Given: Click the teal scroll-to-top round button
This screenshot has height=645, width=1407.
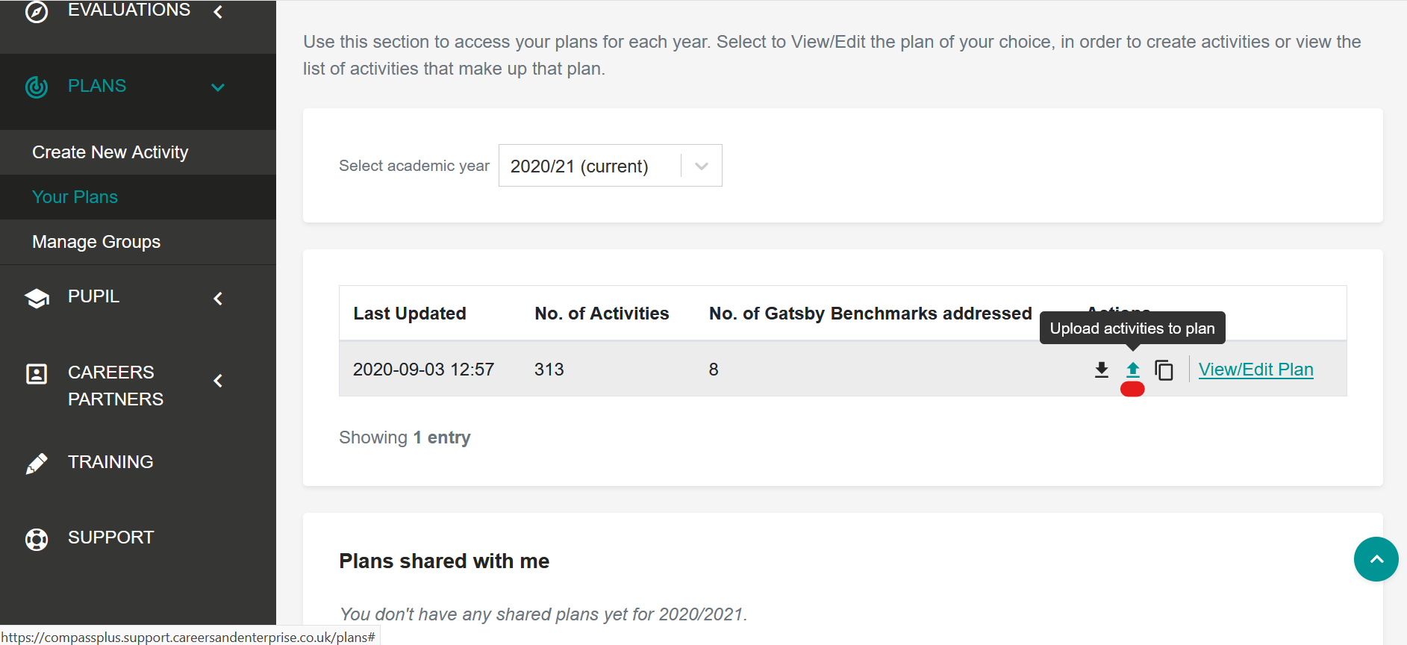Looking at the screenshot, I should (x=1376, y=559).
